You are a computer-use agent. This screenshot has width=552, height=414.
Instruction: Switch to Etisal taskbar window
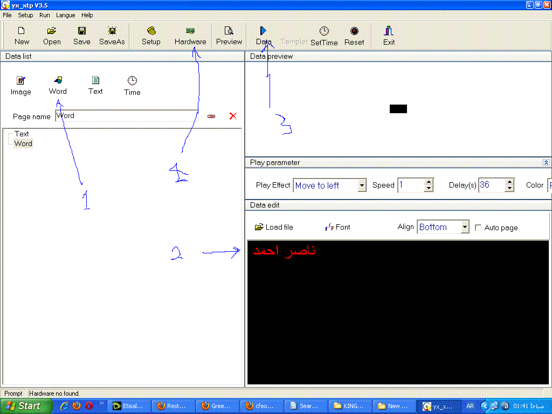(x=129, y=406)
